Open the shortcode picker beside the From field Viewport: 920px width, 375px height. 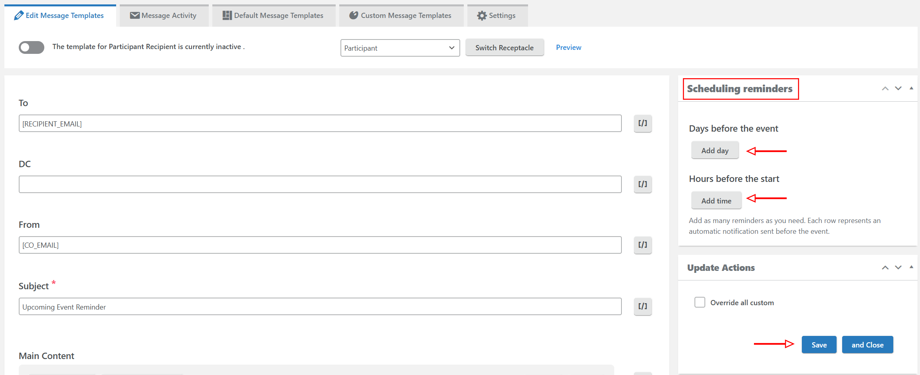642,245
